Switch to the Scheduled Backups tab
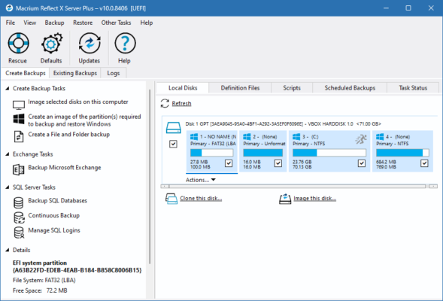The height and width of the screenshot is (301, 443). (x=350, y=88)
